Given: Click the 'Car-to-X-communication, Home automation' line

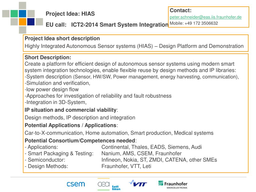Looking at the screenshot, I should [119, 133].
